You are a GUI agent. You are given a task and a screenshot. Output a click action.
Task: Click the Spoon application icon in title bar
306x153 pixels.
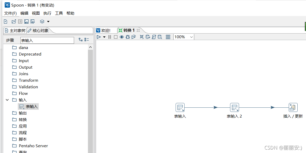click(x=7, y=5)
